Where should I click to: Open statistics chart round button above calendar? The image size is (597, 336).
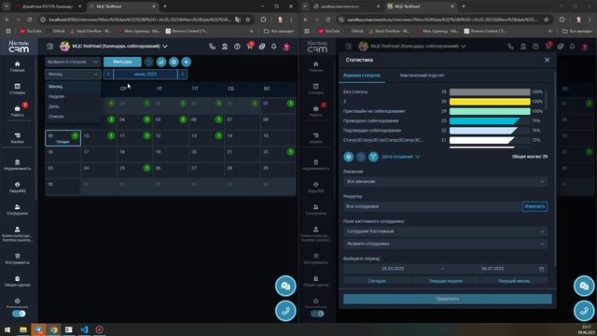pos(161,62)
